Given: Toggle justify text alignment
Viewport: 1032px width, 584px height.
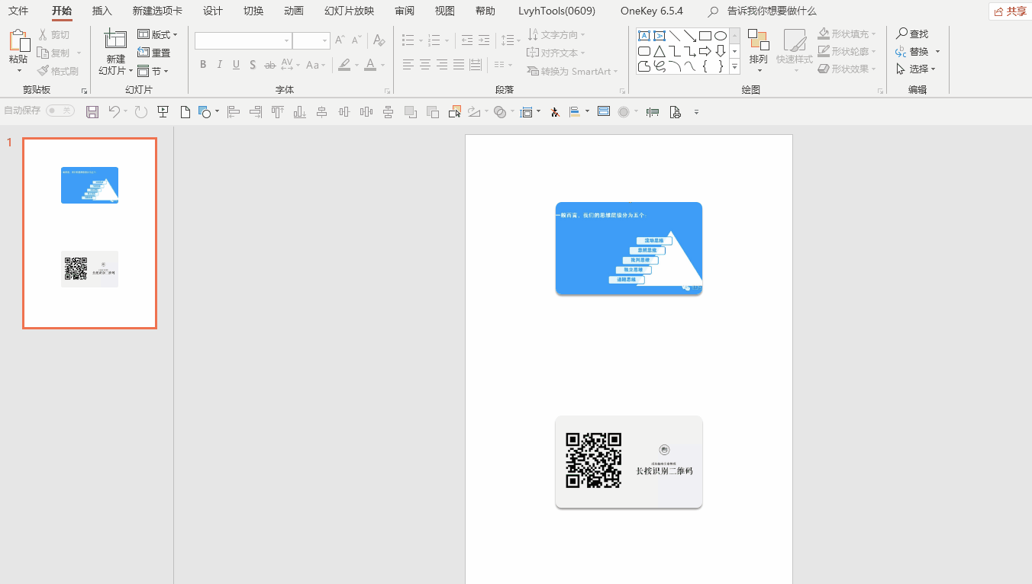Looking at the screenshot, I should point(459,65).
